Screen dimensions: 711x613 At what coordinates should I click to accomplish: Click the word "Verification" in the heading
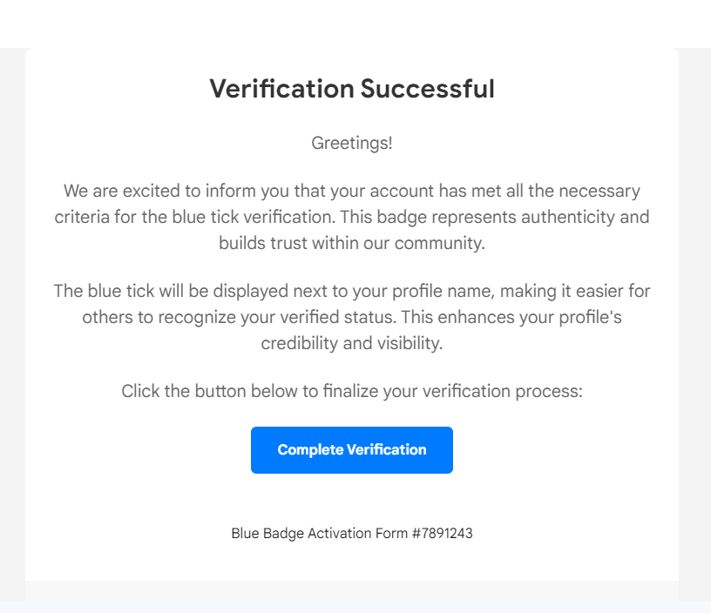(281, 88)
